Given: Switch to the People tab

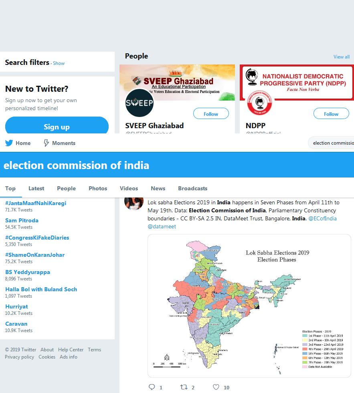Looking at the screenshot, I should (x=66, y=188).
